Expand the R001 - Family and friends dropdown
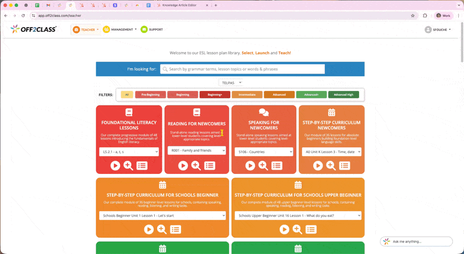Image resolution: width=464 pixels, height=254 pixels. point(197,150)
